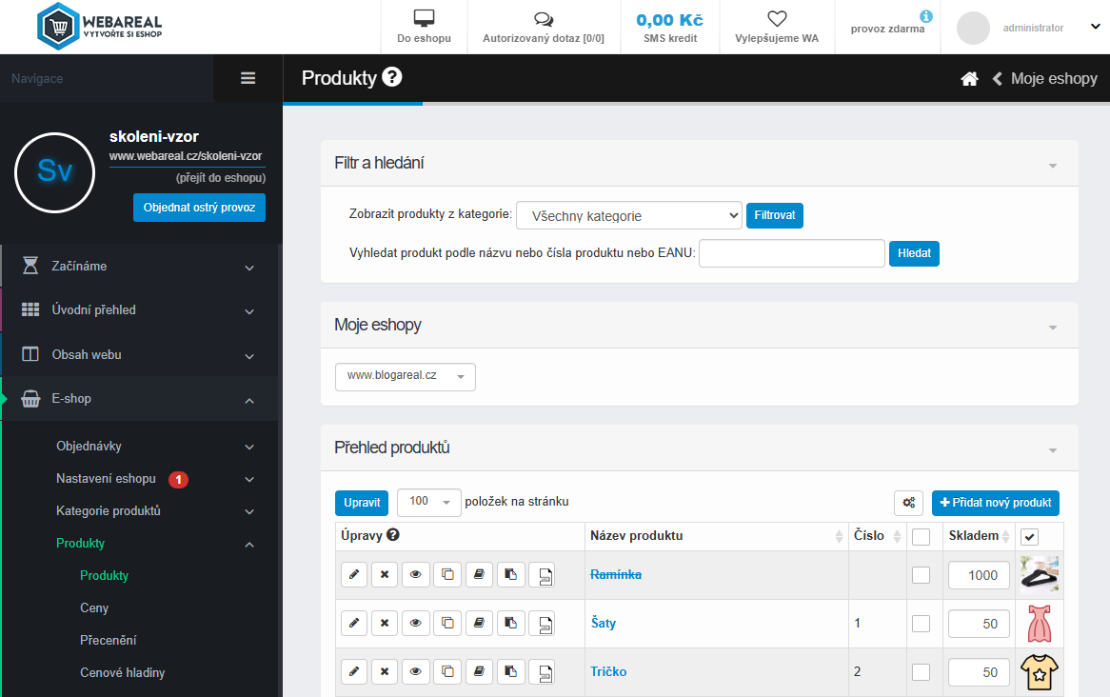Viewport: 1110px width, 697px height.
Task: Check the checkbox in the Šaty row
Action: [x=921, y=624]
